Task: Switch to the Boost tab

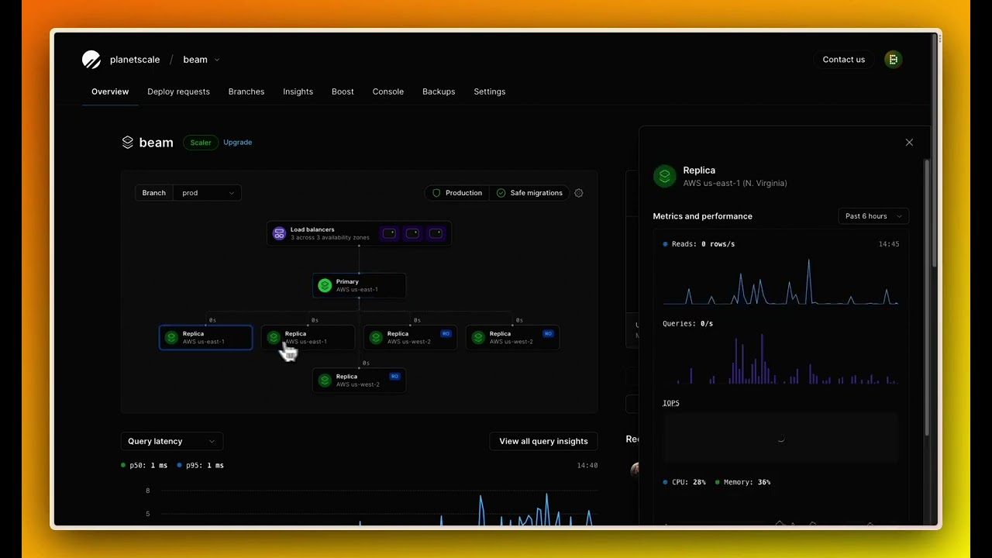Action: pyautogui.click(x=343, y=91)
